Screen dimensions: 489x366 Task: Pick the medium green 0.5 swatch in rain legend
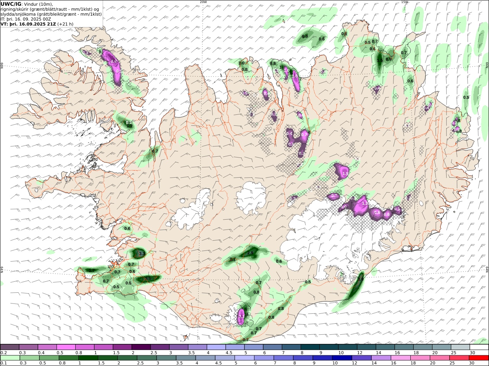point(49,358)
